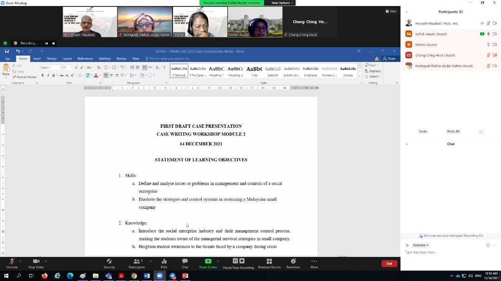Open Word from the Windows taskbar

[x=147, y=275]
